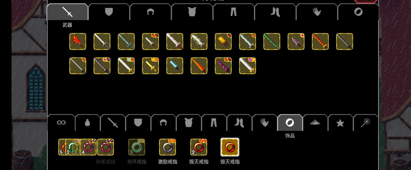Viewport: 411px width, 170px height.
Task: Select the flaming red sword weapon
Action: 78,42
